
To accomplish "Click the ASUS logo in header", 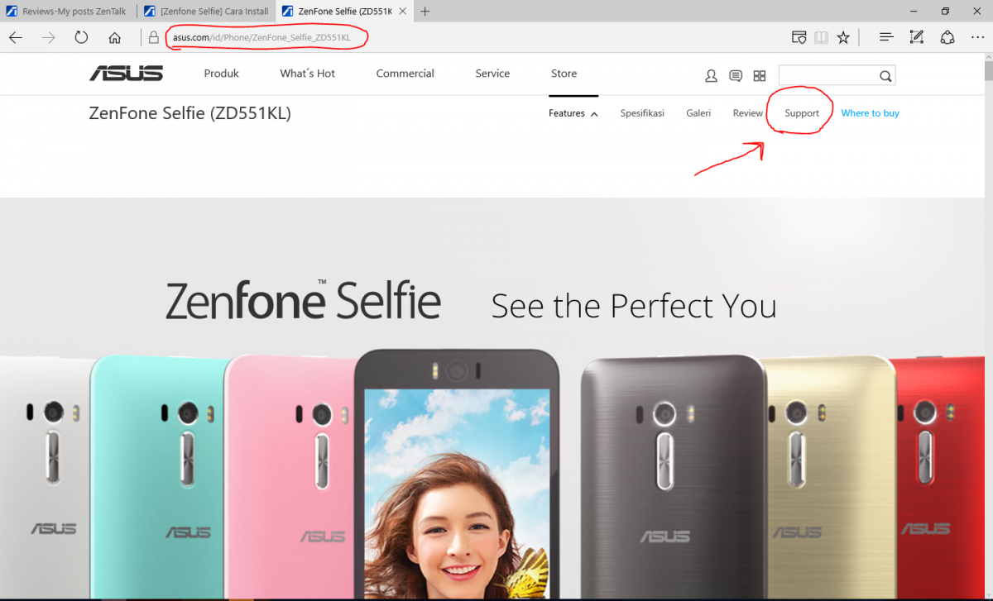I will tap(127, 74).
